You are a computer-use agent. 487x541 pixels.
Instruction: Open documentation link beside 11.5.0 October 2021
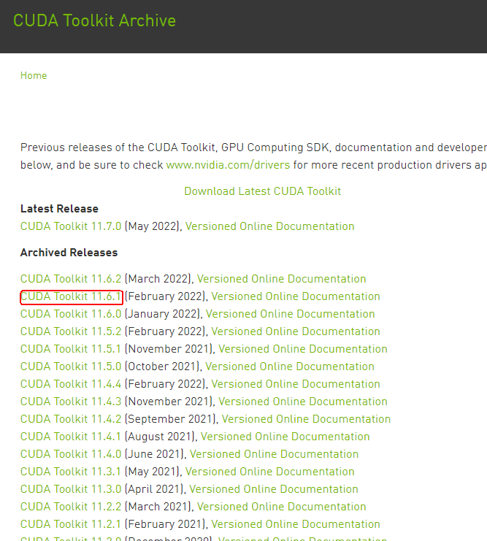(x=290, y=367)
